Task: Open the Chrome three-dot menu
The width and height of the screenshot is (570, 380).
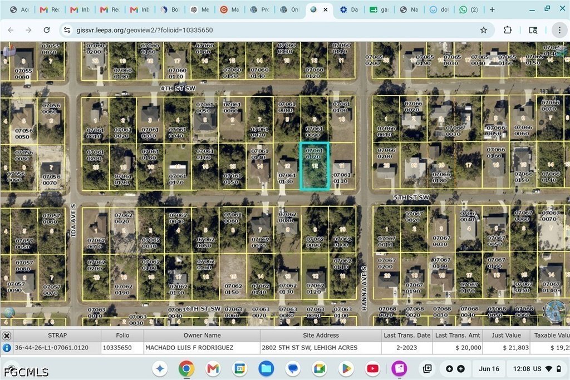Action: coord(559,30)
